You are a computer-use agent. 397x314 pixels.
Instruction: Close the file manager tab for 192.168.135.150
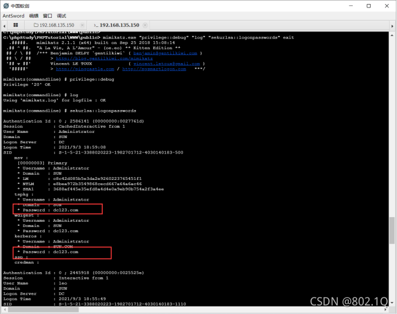pos(82,25)
